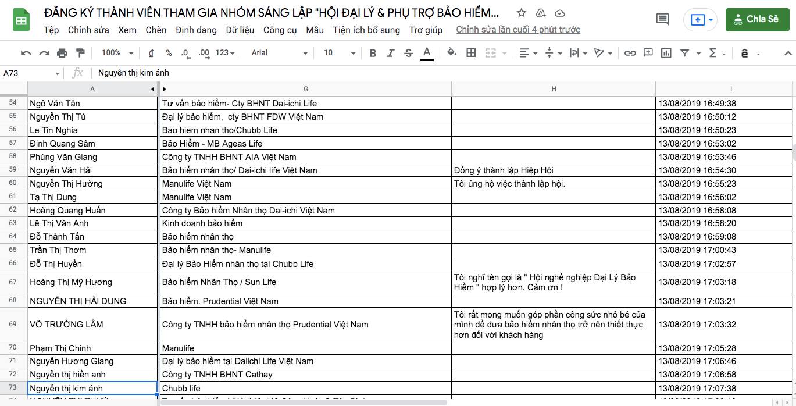
Task: Open the Mẫu menu
Action: pyautogui.click(x=315, y=30)
